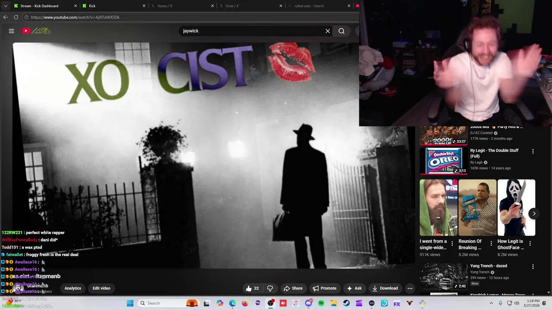The height and width of the screenshot is (310, 552).
Task: Download the video
Action: pos(385,288)
